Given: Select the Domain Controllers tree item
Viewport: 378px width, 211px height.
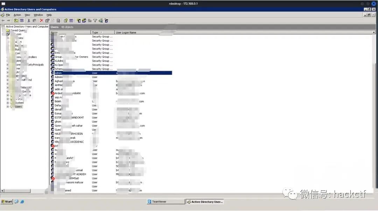Looking at the screenshot, I should pos(26,57).
